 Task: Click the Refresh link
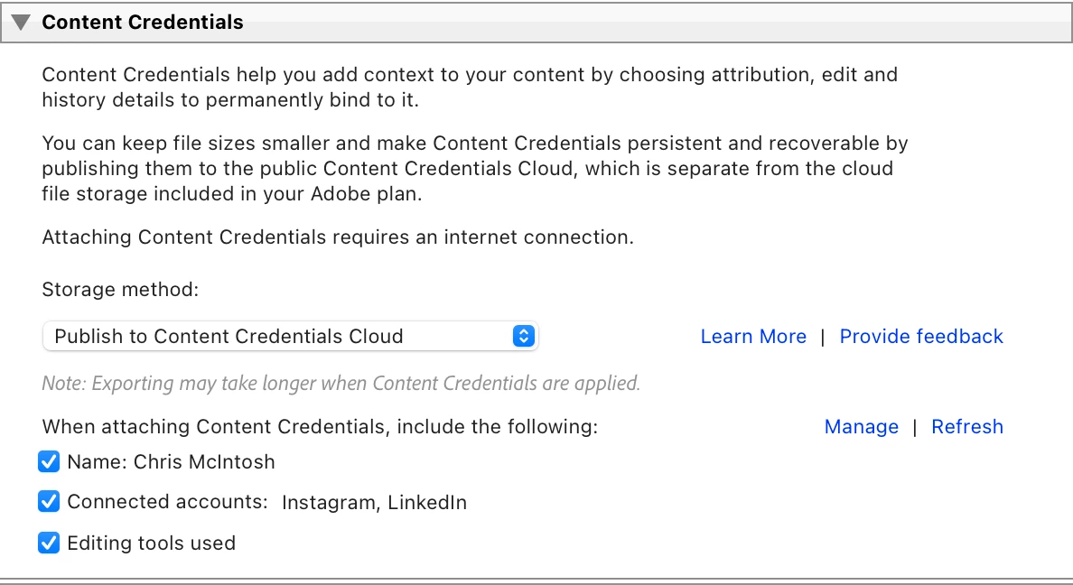click(967, 426)
